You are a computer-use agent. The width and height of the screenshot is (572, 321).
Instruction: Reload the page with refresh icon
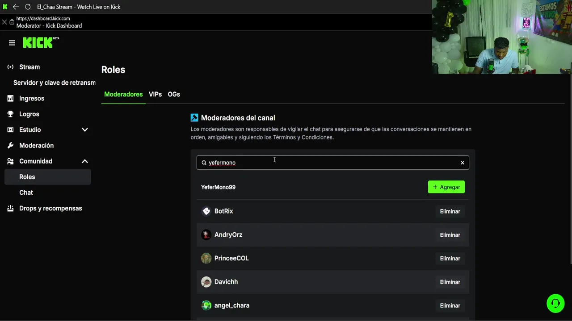tap(28, 7)
